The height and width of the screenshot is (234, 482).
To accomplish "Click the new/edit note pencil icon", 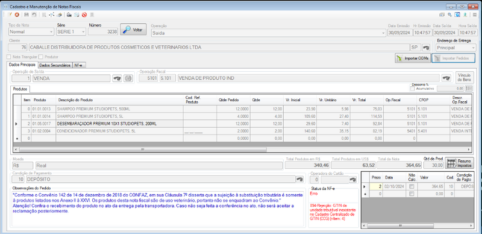I will tap(10, 14).
